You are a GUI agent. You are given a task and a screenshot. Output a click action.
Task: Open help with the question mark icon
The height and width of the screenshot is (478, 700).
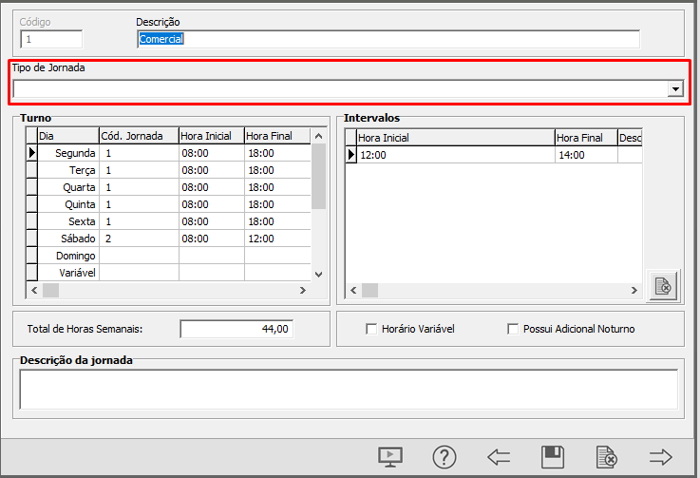[444, 456]
